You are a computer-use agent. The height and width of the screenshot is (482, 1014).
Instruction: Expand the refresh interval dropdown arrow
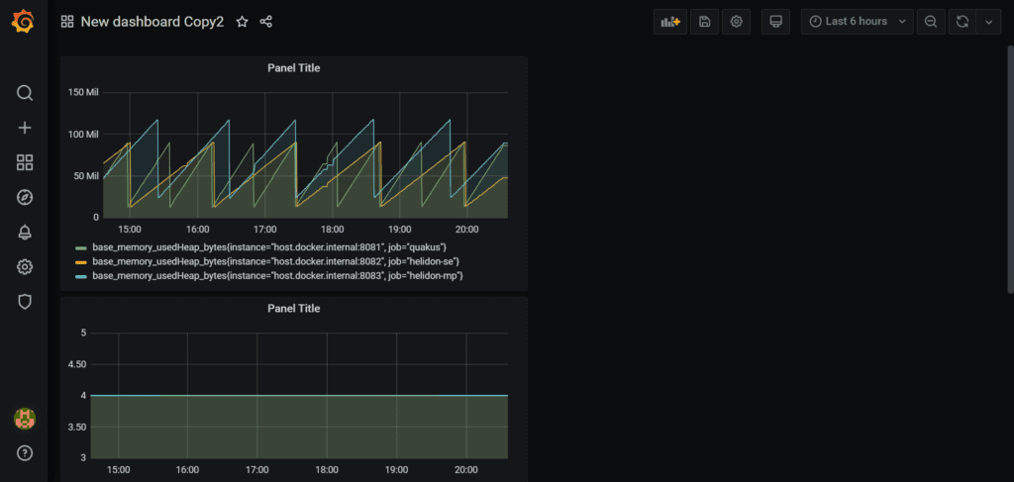click(988, 22)
